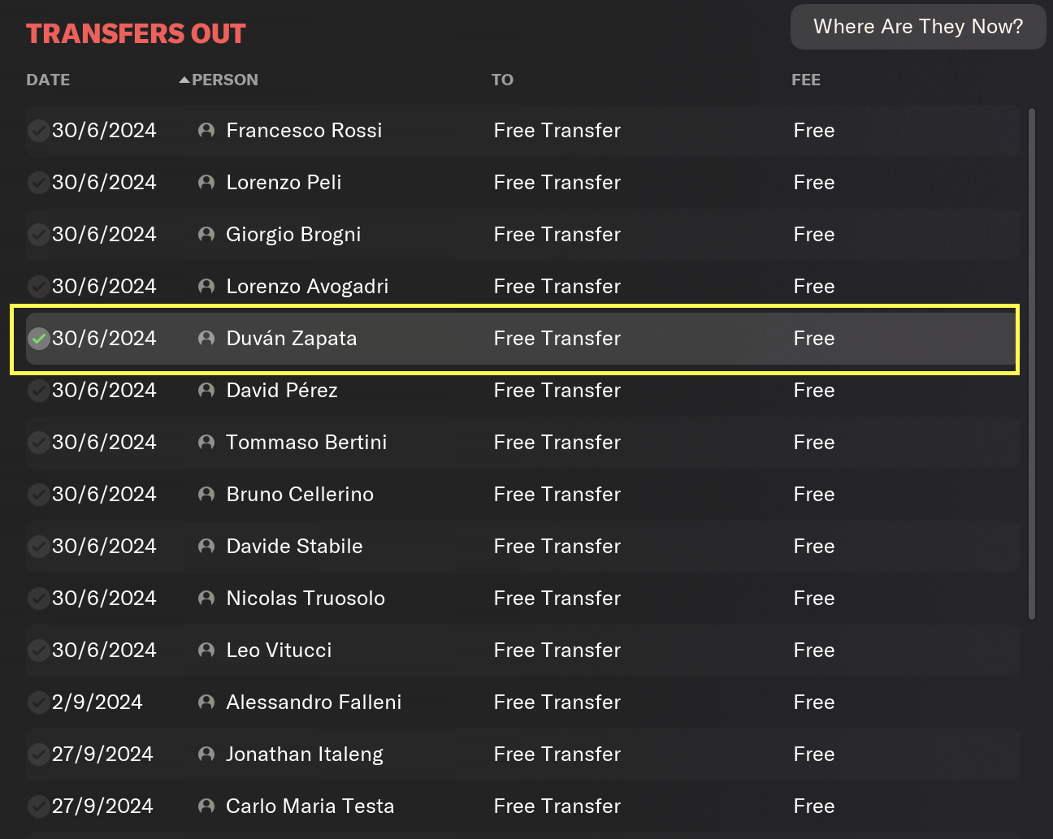Sort the list by the DATE column
The height and width of the screenshot is (839, 1053).
48,80
